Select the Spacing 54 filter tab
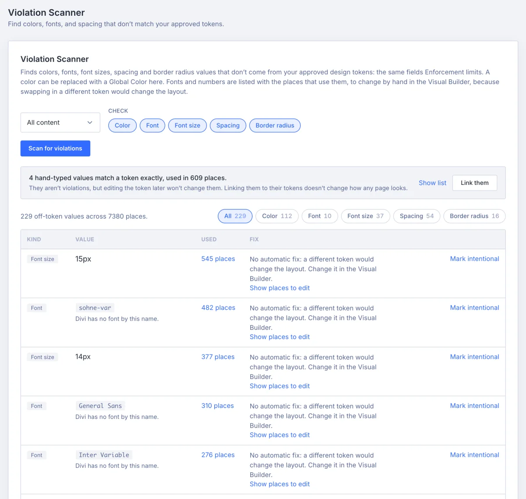Image resolution: width=526 pixels, height=499 pixels. pyautogui.click(x=417, y=216)
